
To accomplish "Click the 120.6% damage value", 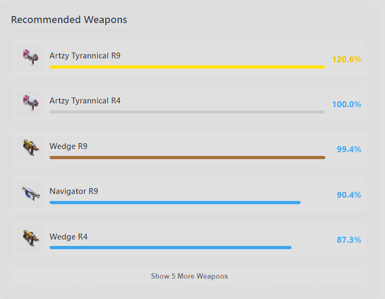I will 346,59.
